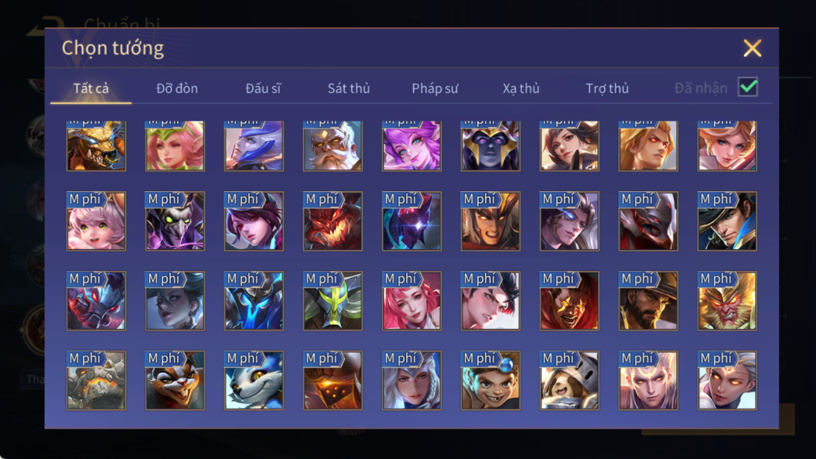Pick the plague doctor masked hero

coord(175,221)
